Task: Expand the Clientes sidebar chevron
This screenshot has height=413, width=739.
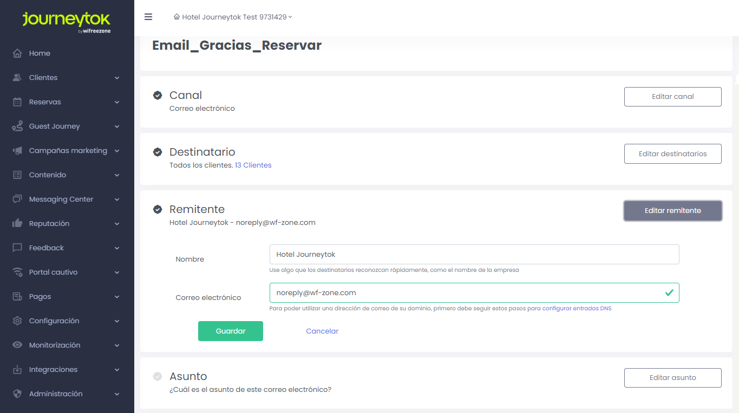Action: (x=117, y=78)
